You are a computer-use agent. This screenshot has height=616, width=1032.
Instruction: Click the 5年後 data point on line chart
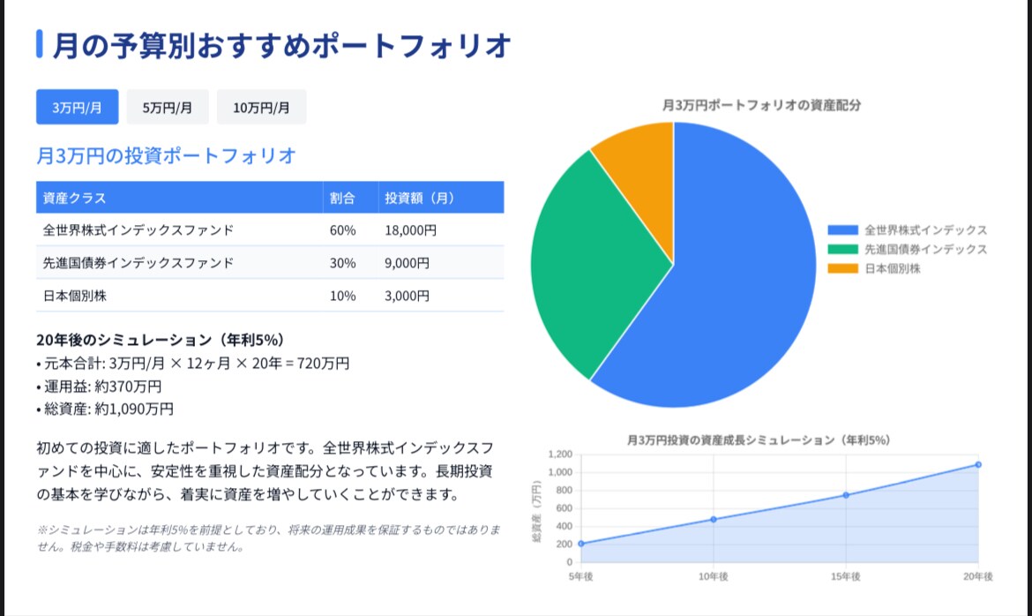(x=581, y=543)
